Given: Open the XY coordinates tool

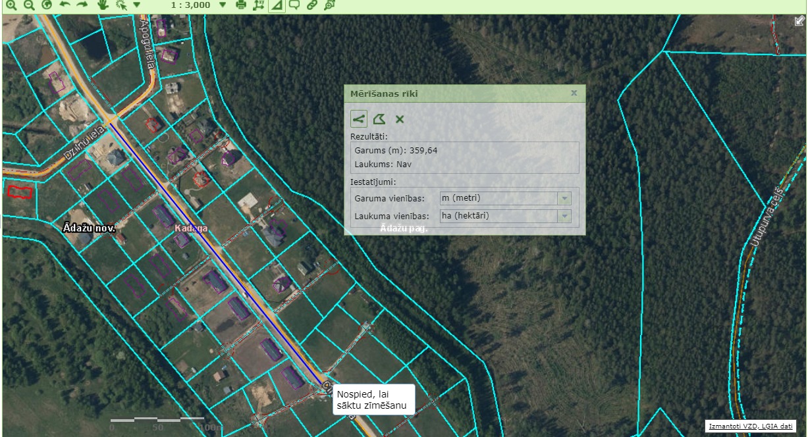Looking at the screenshot, I should click(x=259, y=5).
